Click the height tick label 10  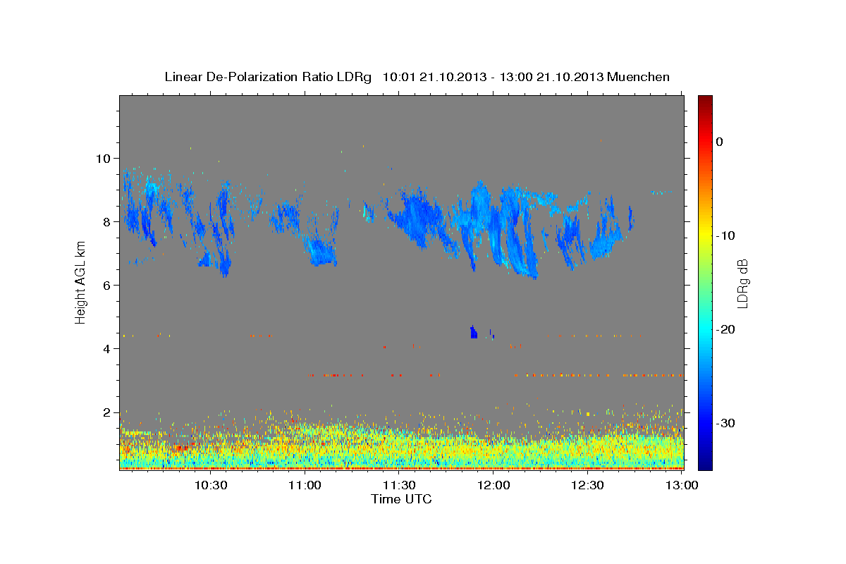[105, 158]
